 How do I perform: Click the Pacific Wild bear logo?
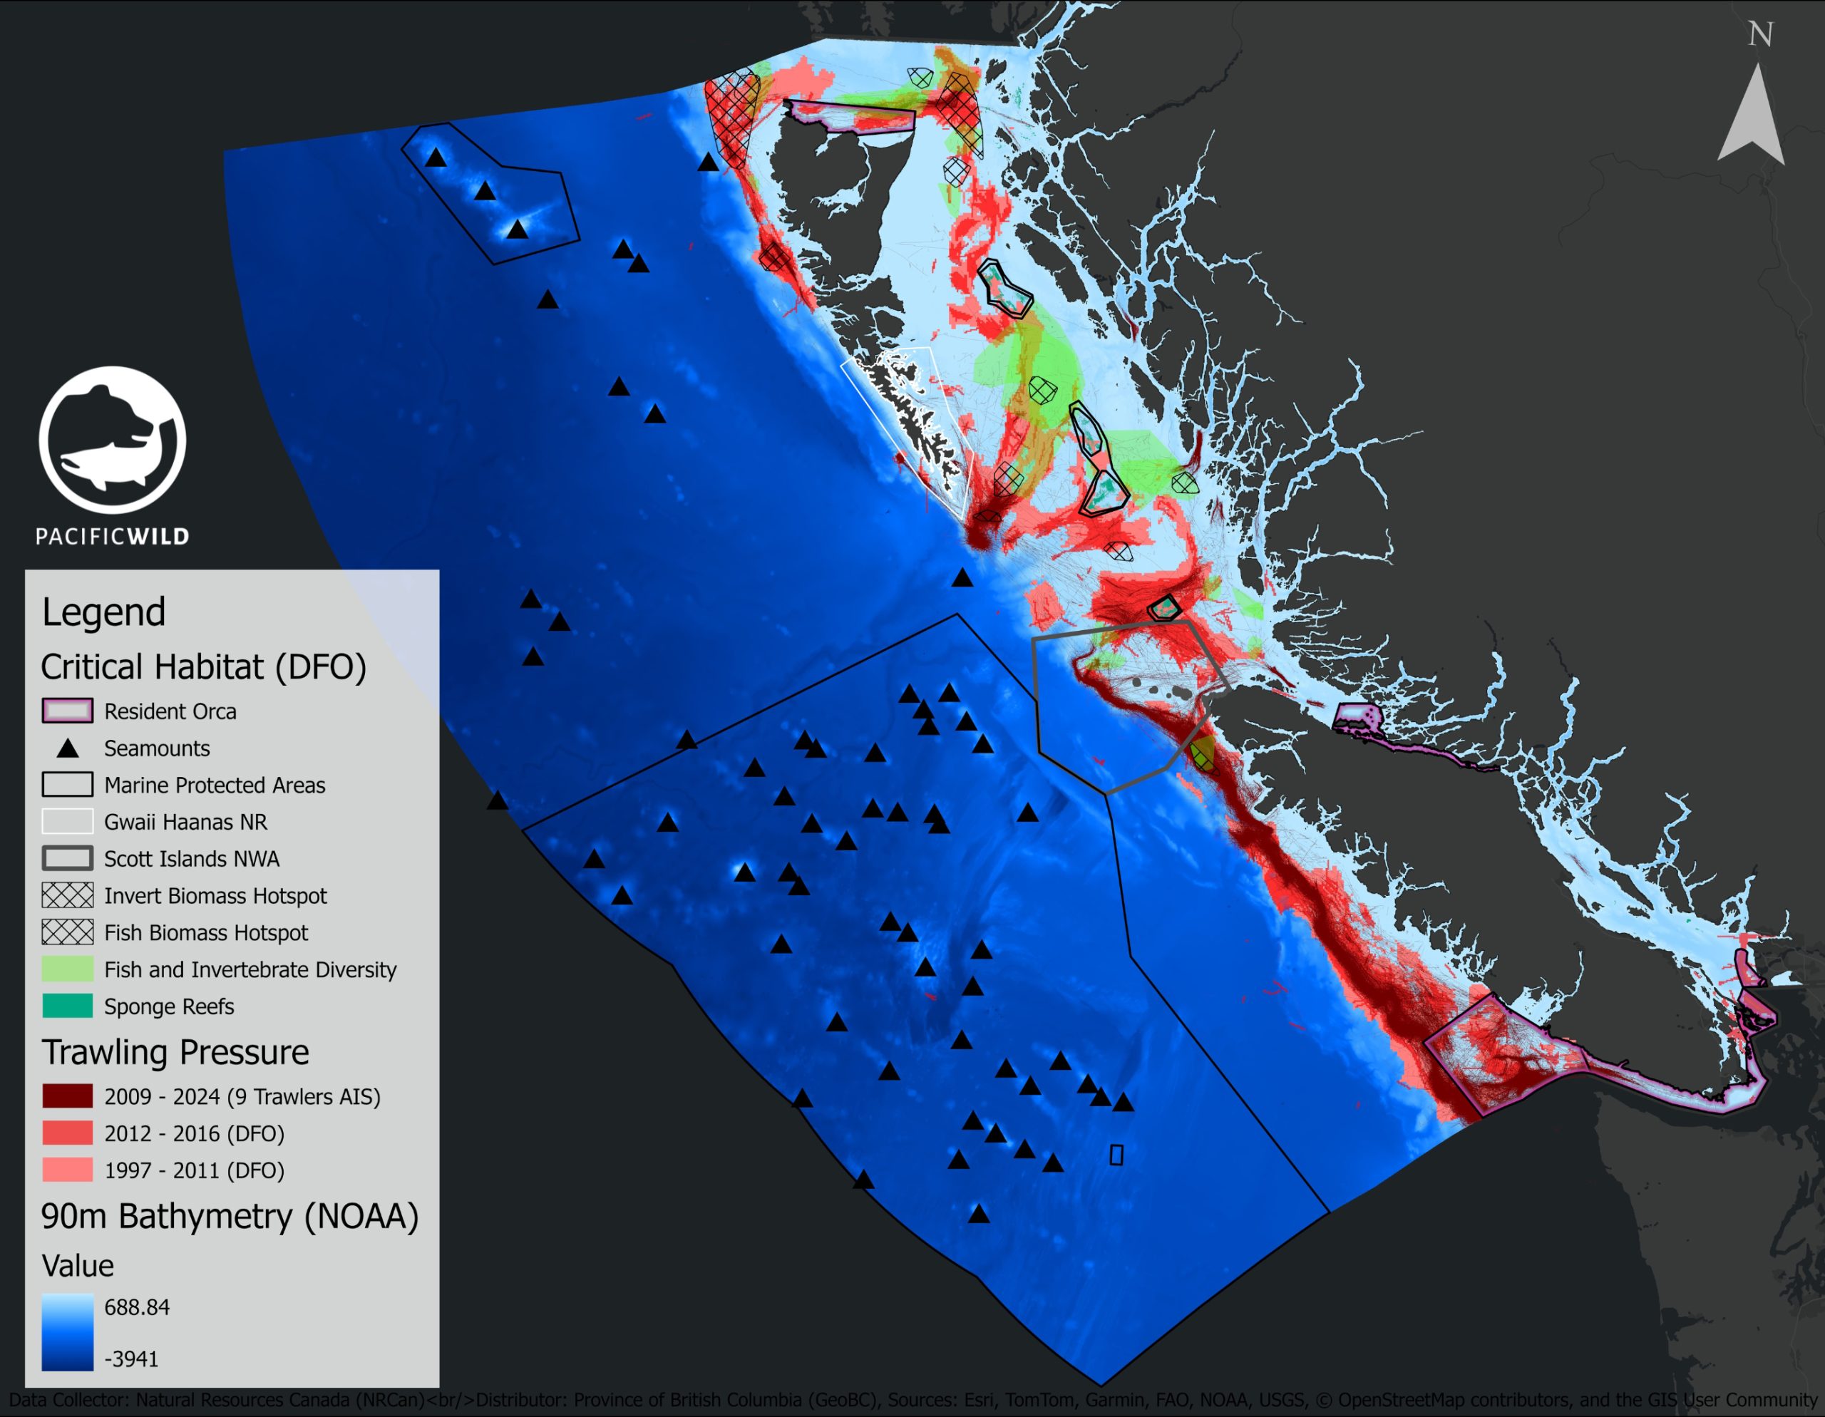tap(112, 440)
